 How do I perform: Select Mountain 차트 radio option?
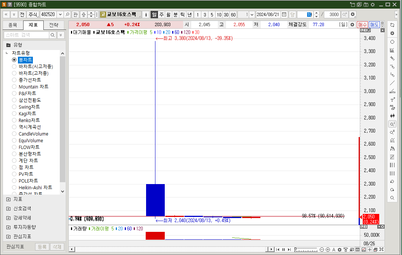pyautogui.click(x=14, y=87)
